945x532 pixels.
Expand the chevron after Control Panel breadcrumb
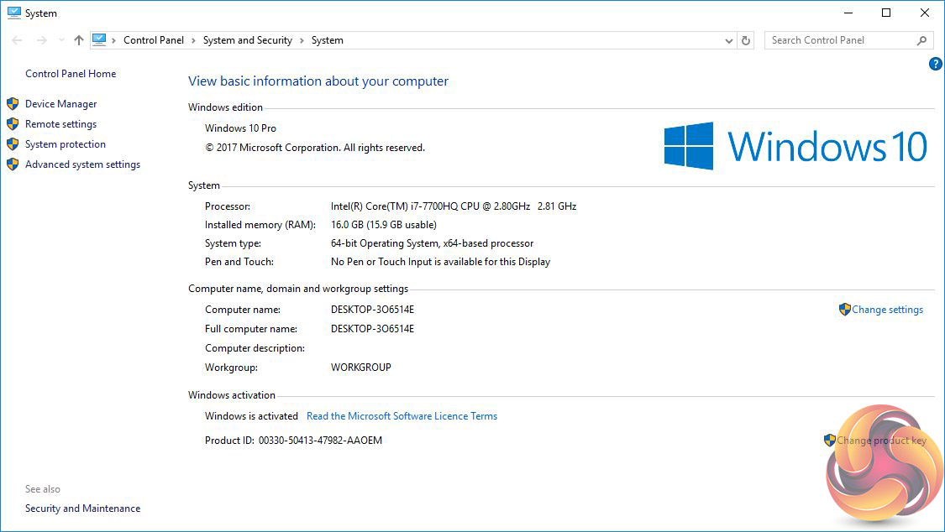point(193,40)
